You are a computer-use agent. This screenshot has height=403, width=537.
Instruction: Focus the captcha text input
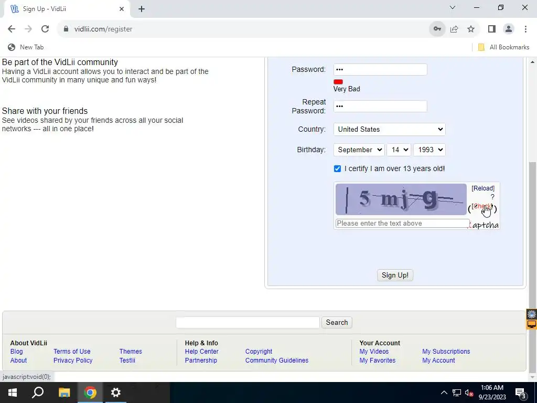pos(402,224)
